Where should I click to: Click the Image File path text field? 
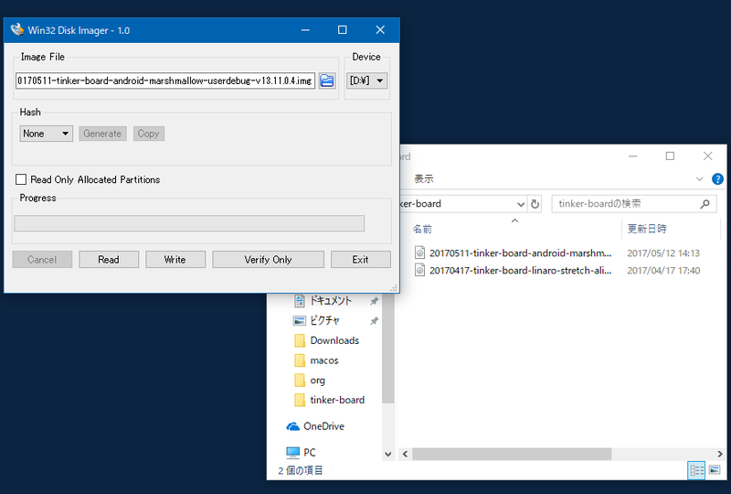click(x=165, y=81)
